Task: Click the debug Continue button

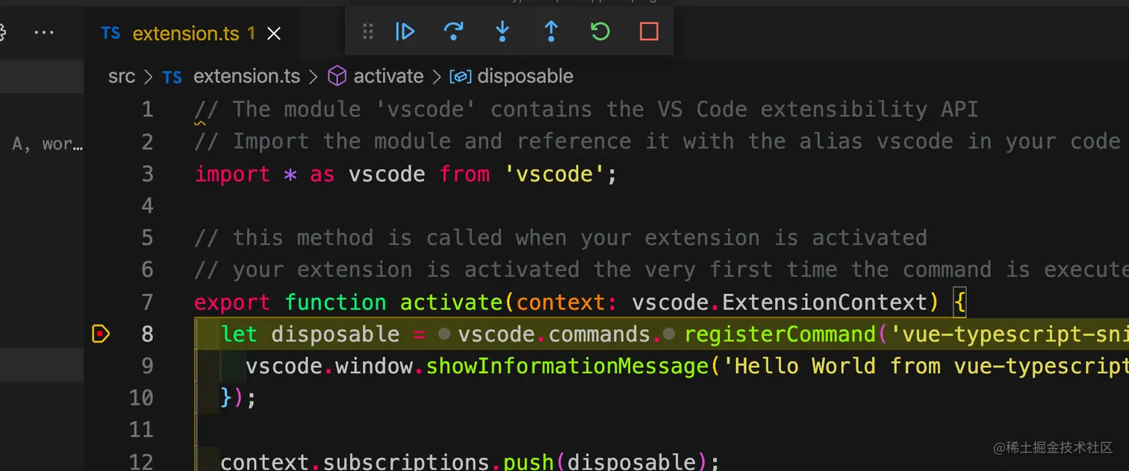Action: click(405, 31)
